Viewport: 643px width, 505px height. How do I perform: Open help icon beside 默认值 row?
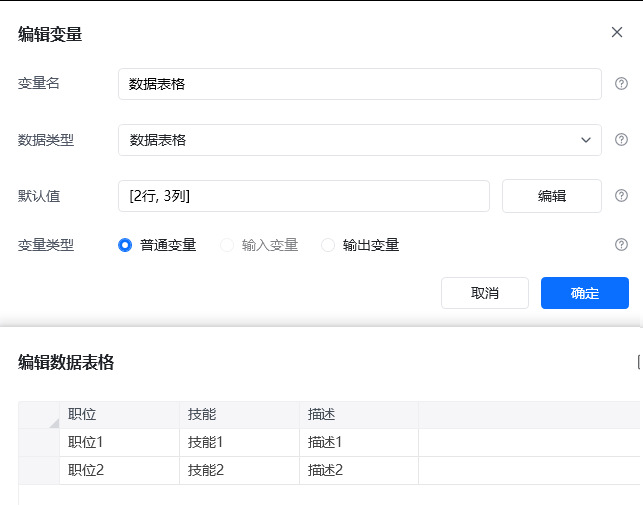coord(621,196)
